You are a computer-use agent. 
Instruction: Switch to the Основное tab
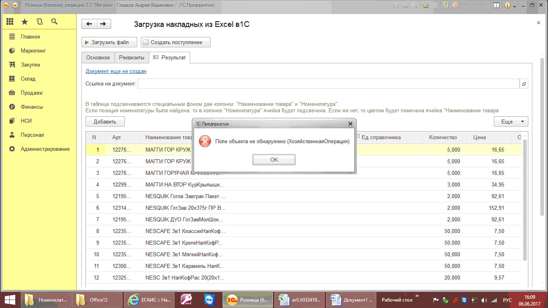pos(98,57)
